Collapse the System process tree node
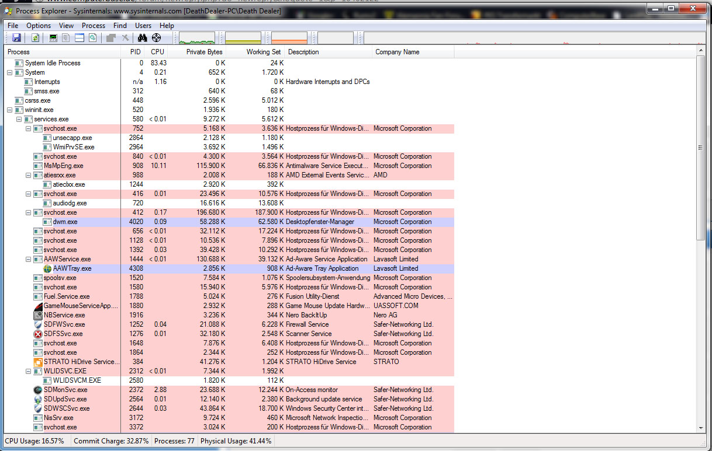712x451 pixels. [x=9, y=72]
